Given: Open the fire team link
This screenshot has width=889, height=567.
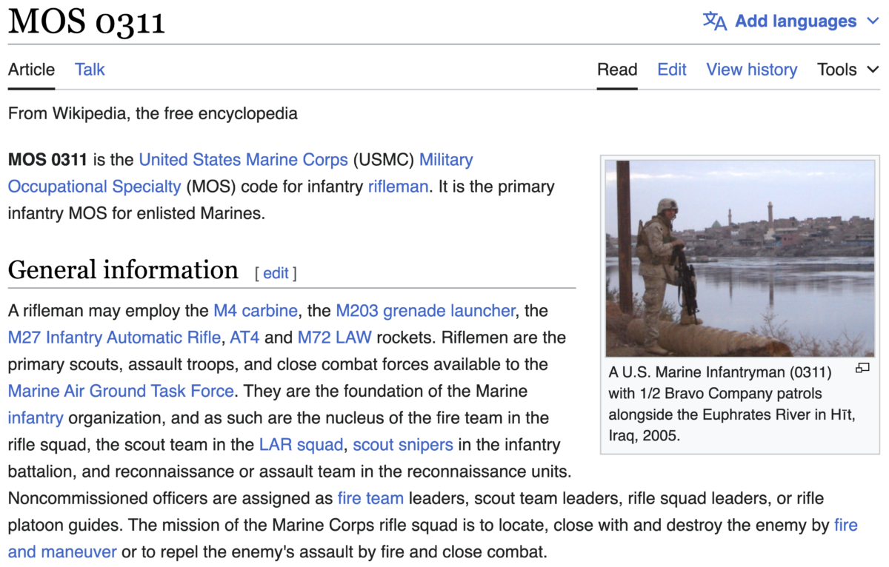Looking at the screenshot, I should tap(370, 498).
